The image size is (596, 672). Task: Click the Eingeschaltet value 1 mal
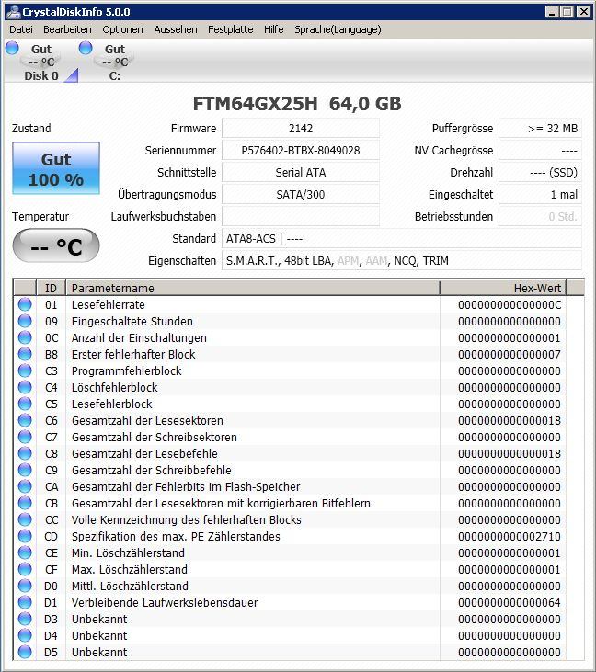click(x=540, y=195)
